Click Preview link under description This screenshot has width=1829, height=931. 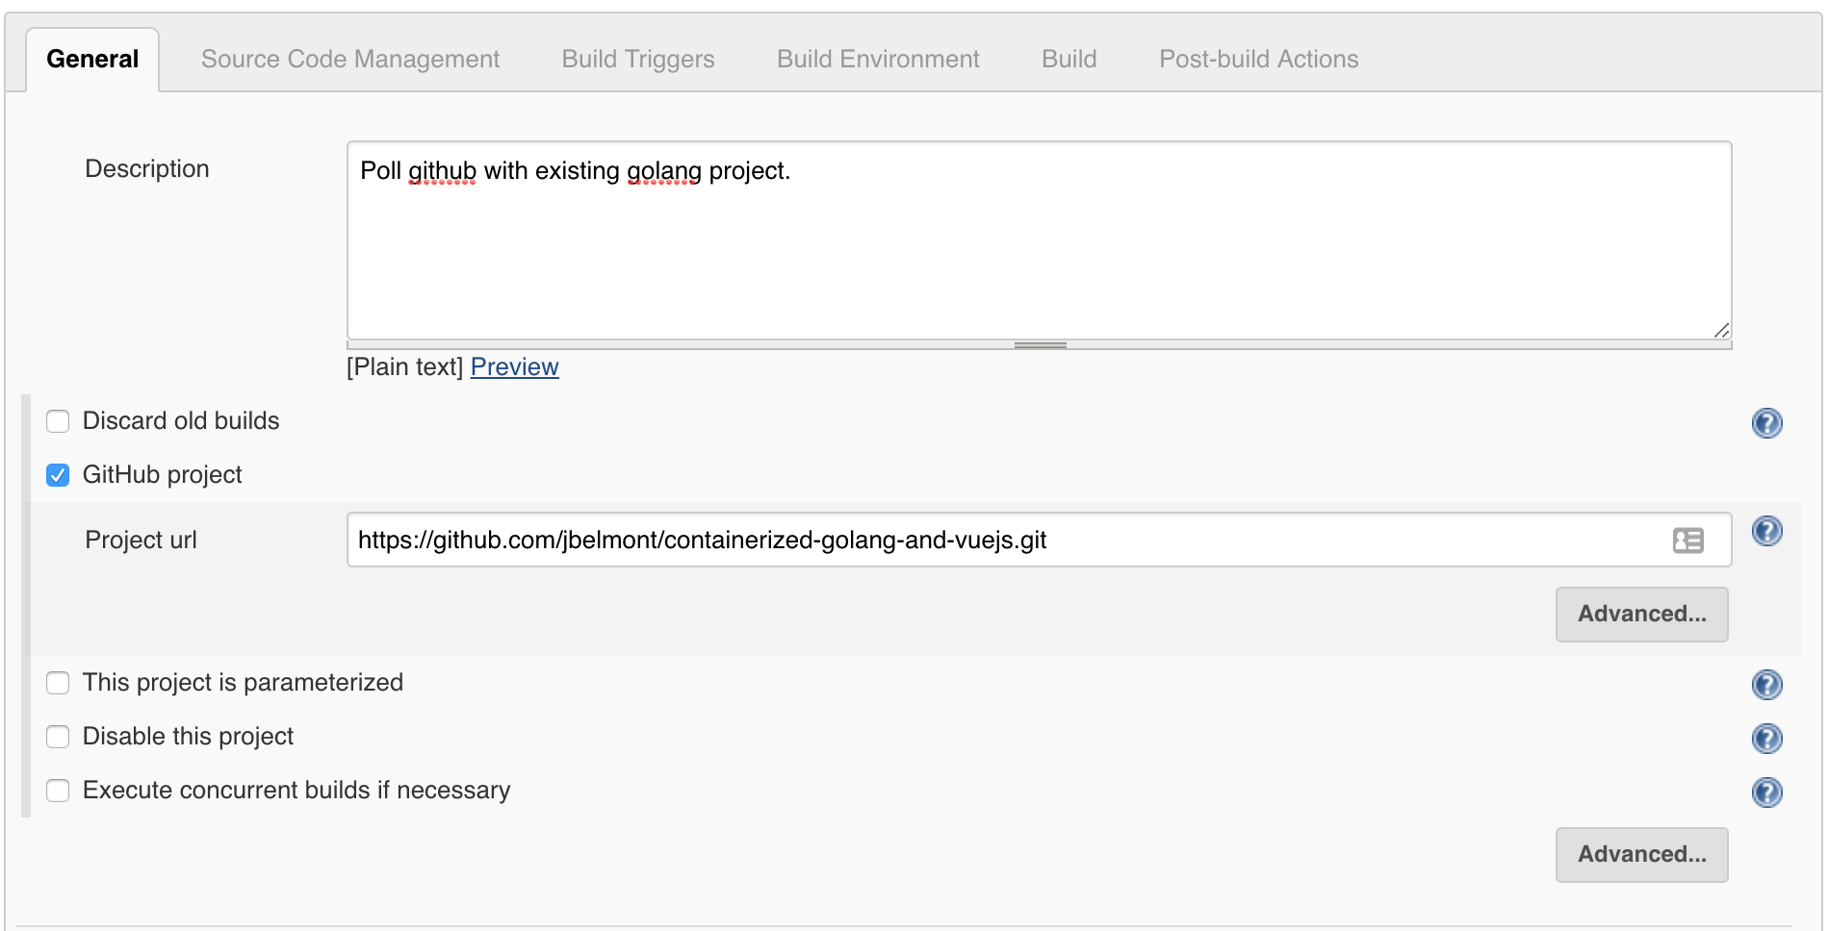[x=514, y=367]
